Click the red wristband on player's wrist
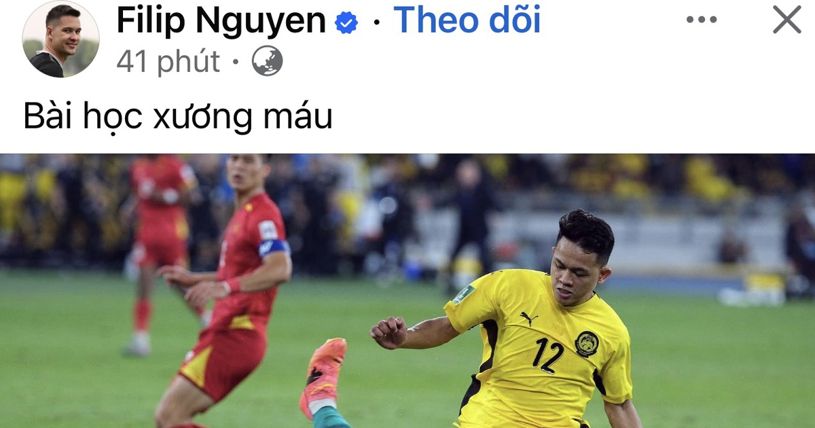The width and height of the screenshot is (815, 428). coord(233,285)
